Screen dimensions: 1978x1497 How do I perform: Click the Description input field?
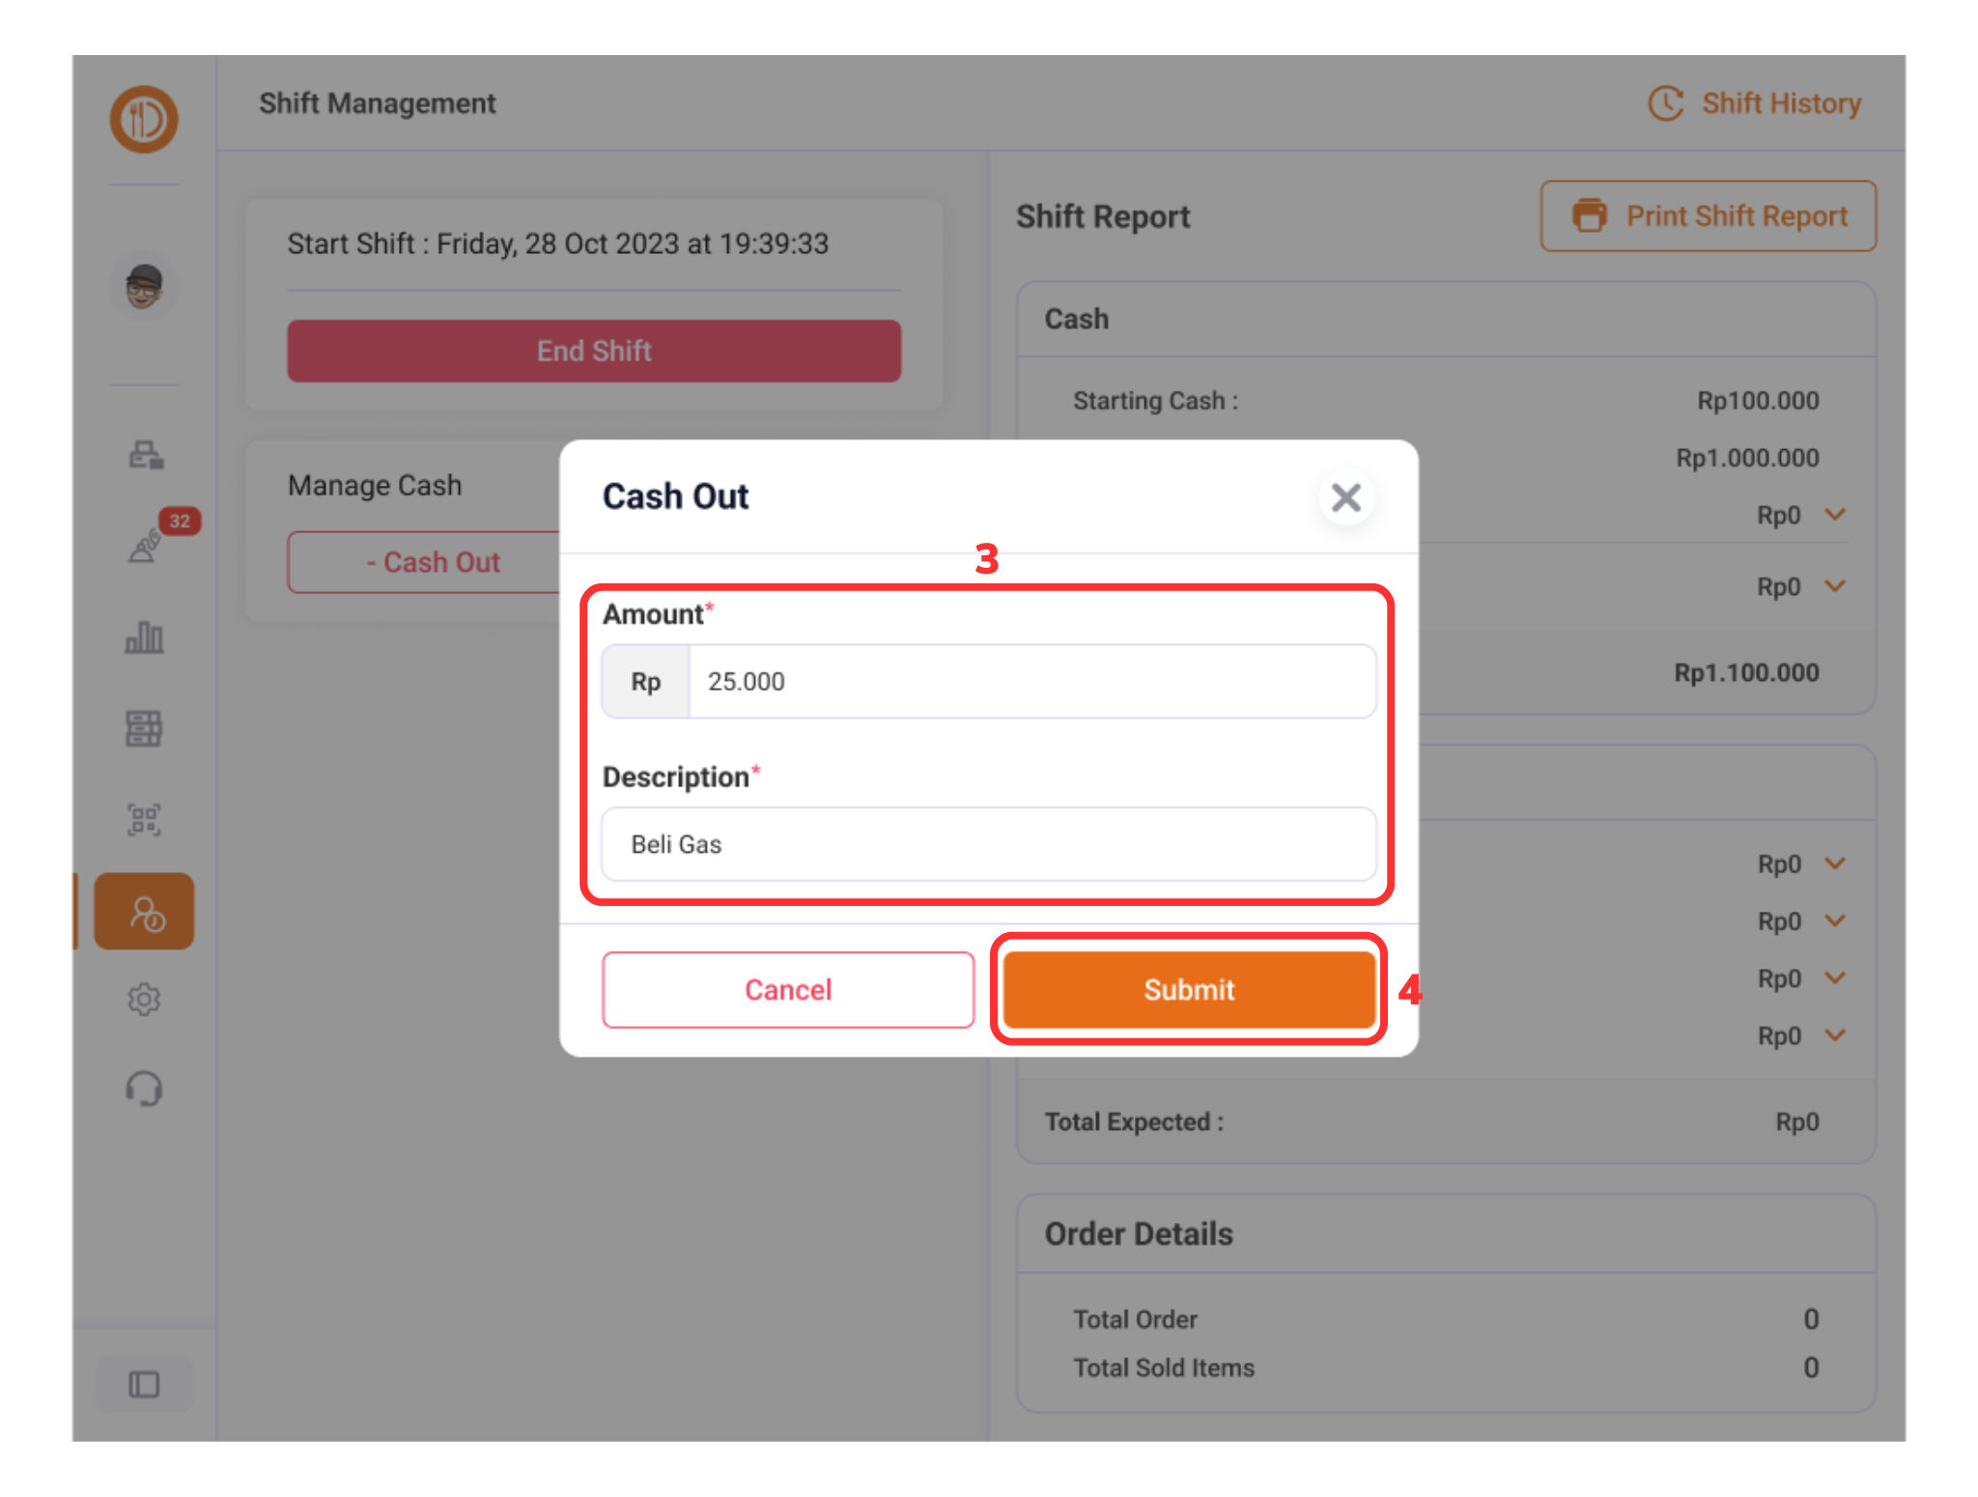pos(988,844)
